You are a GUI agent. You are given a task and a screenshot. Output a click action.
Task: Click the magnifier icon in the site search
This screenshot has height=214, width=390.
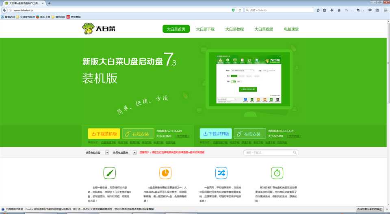coord(295,153)
